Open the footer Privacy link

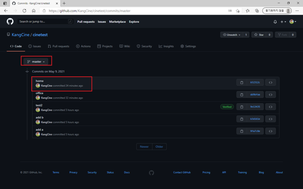tap(73, 173)
